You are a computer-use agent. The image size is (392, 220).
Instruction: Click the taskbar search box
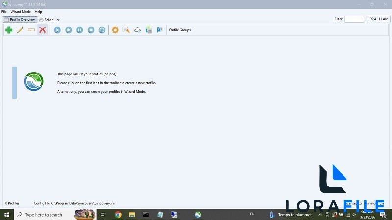click(55, 215)
